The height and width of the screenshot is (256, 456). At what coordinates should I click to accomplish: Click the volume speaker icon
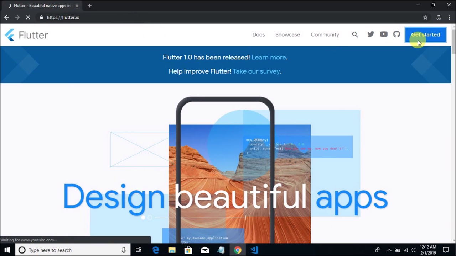pos(413,250)
